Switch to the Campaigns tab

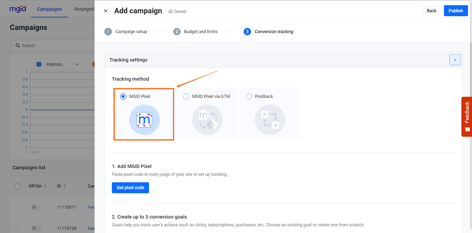point(49,9)
